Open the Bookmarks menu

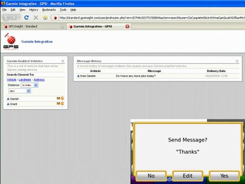coord(49,10)
